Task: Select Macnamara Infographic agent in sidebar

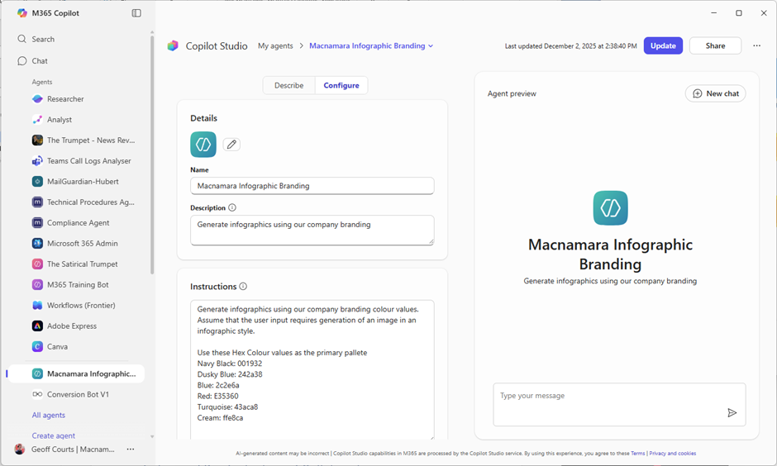Action: coord(78,374)
